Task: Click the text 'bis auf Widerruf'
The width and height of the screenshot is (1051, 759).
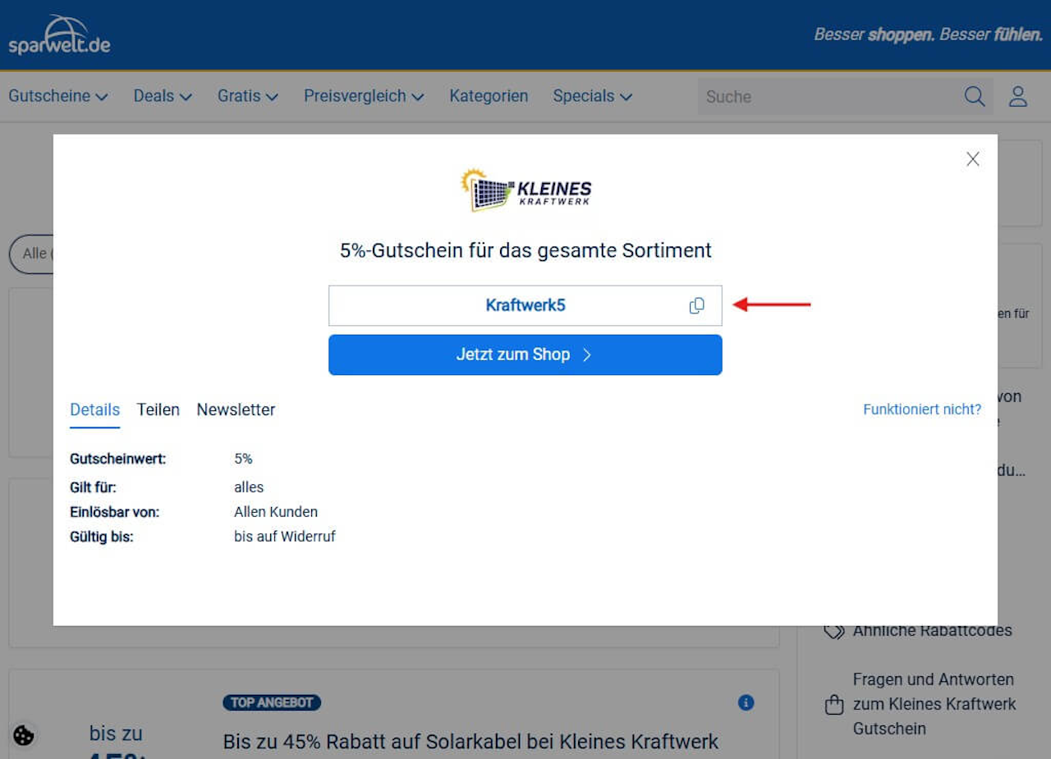Action: [x=285, y=537]
